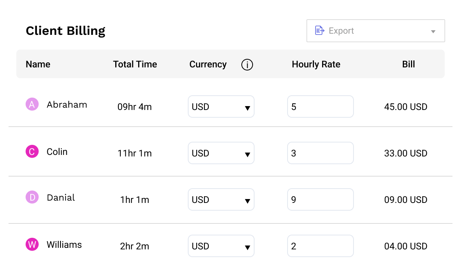Sort by the Name column header
The height and width of the screenshot is (261, 461).
click(x=38, y=64)
